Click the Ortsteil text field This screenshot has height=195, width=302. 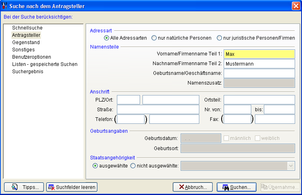coord(259,100)
